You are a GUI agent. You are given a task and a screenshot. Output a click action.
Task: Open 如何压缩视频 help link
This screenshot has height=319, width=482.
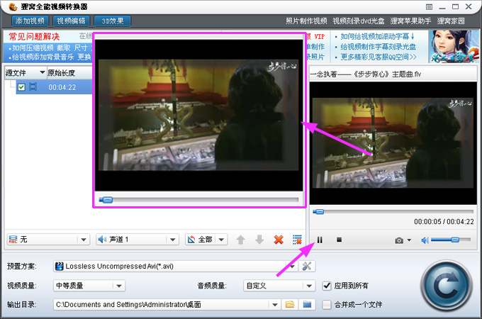point(33,48)
